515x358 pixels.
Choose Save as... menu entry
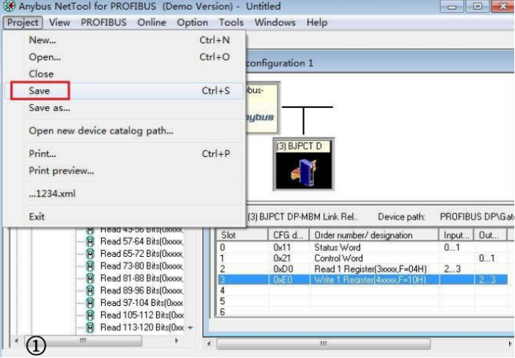[124, 108]
